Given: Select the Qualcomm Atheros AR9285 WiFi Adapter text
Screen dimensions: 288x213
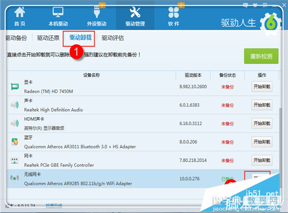Looking at the screenshot, I should click(78, 184).
